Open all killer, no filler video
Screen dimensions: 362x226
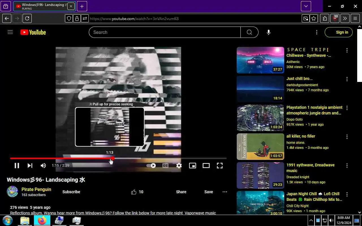pos(301,136)
